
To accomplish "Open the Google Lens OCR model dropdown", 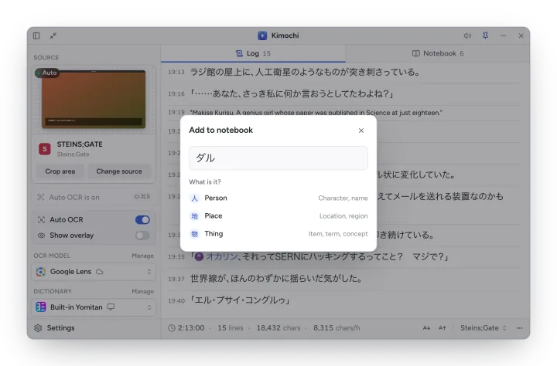I will click(94, 272).
